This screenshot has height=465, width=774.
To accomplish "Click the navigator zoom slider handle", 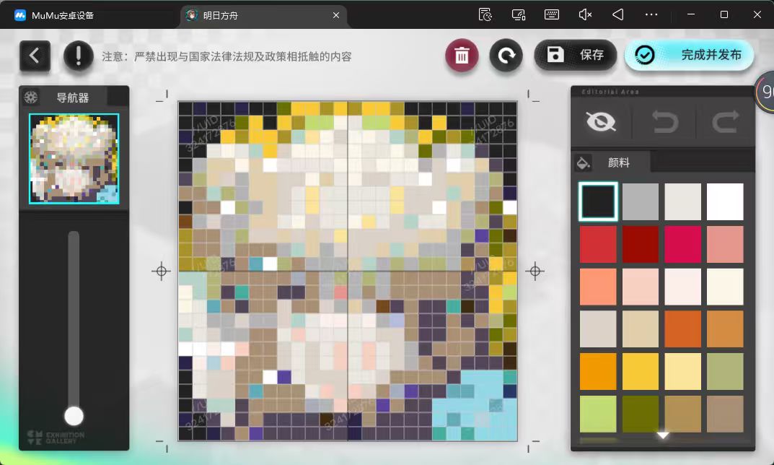I will (x=74, y=416).
